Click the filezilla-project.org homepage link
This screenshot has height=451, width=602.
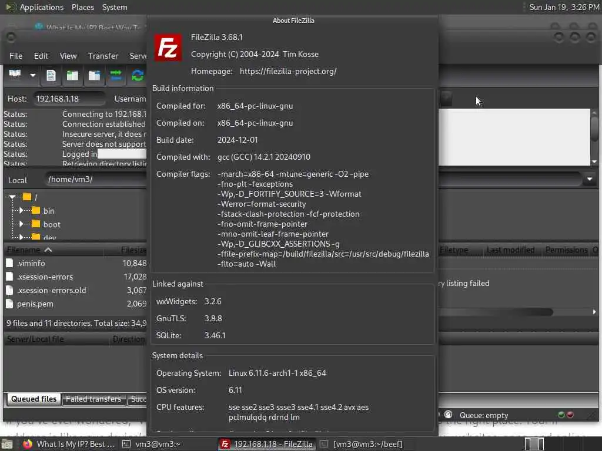point(288,71)
